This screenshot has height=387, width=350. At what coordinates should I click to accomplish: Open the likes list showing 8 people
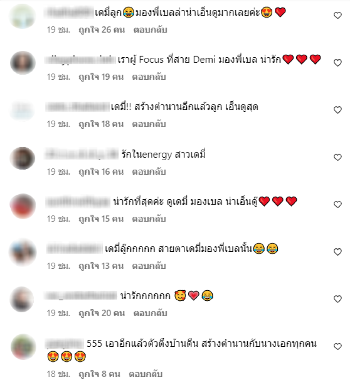[x=99, y=374]
